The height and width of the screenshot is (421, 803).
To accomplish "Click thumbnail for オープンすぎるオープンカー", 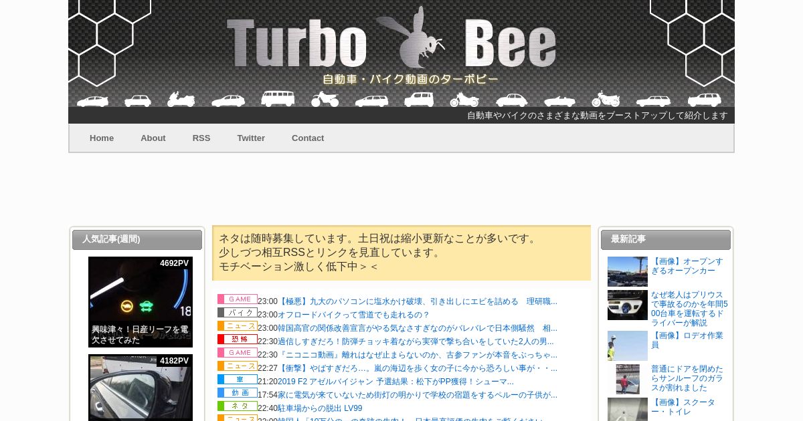I will tap(628, 271).
